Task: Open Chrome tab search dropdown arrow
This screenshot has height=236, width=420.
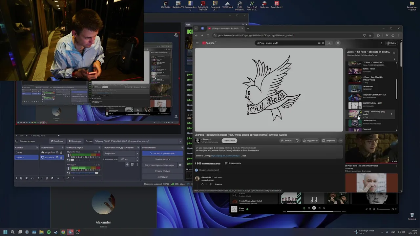Action: 196,28
